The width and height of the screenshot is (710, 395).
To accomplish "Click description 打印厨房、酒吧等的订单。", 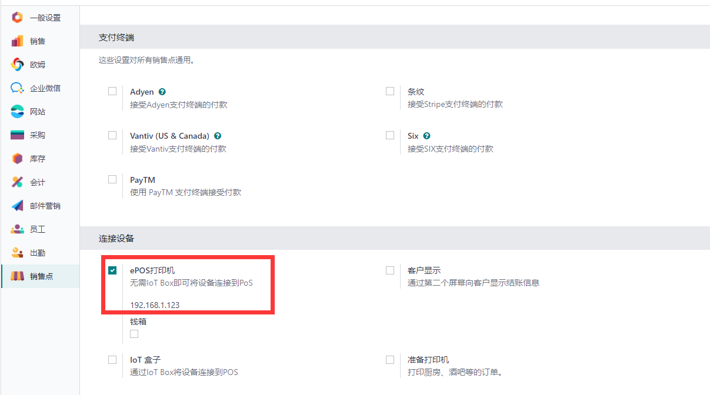I will (x=455, y=373).
